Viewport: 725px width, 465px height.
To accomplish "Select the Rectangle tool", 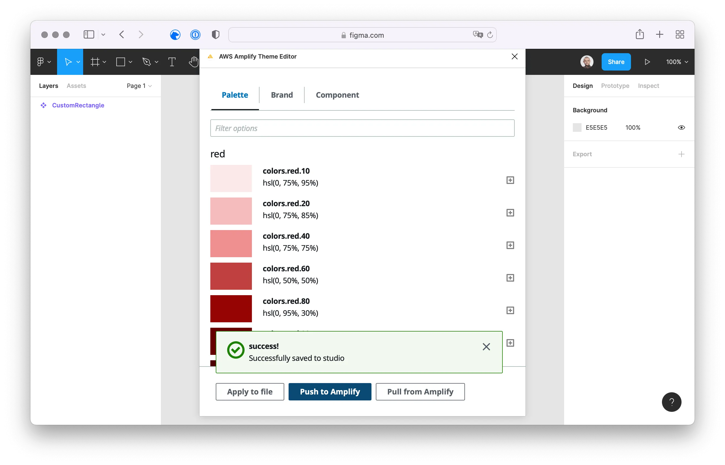I will (x=121, y=62).
